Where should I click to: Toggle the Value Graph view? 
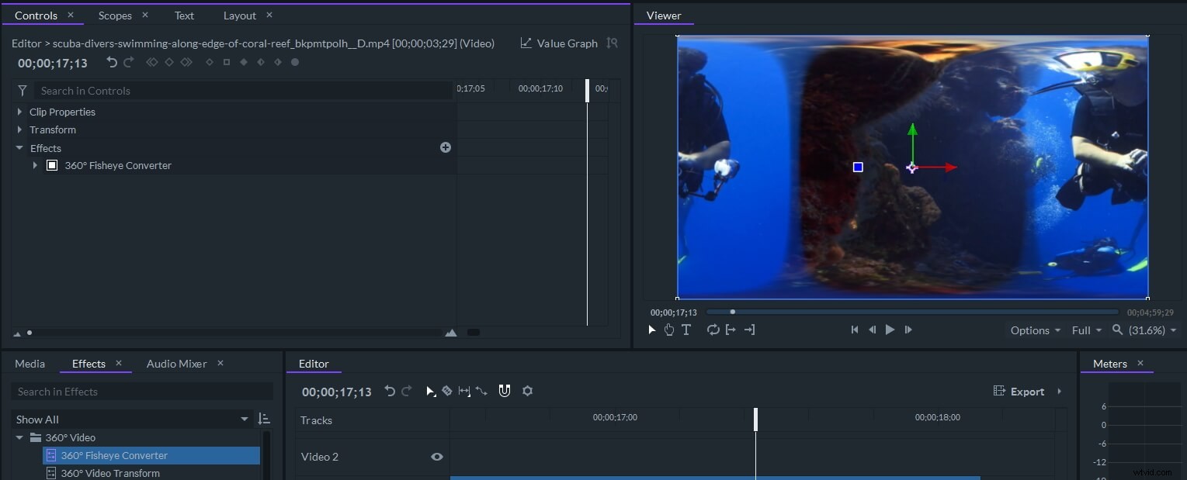pyautogui.click(x=559, y=43)
